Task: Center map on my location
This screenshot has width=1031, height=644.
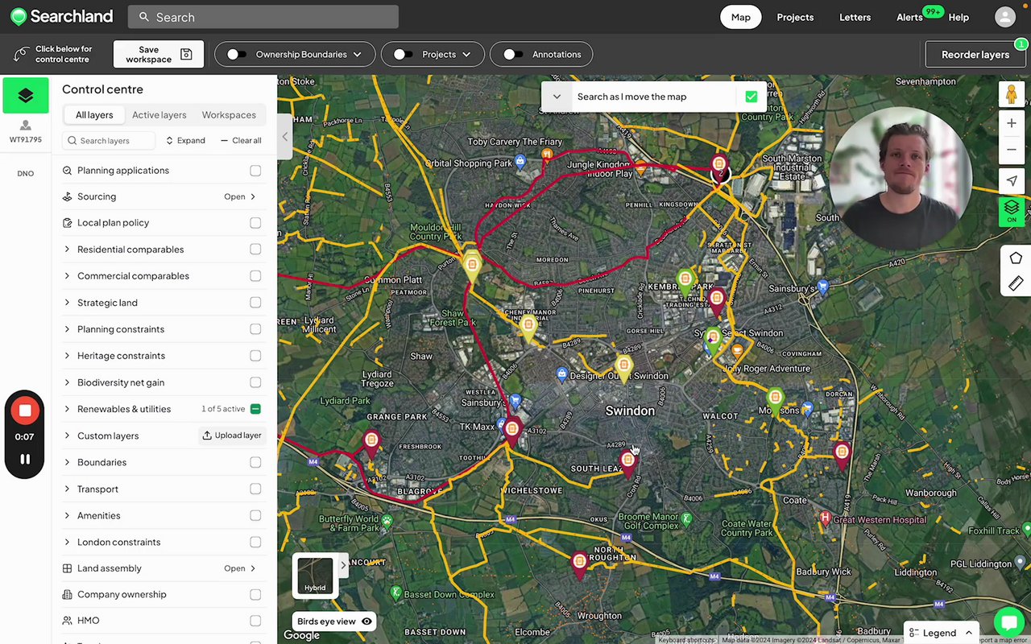Action: 1012,181
